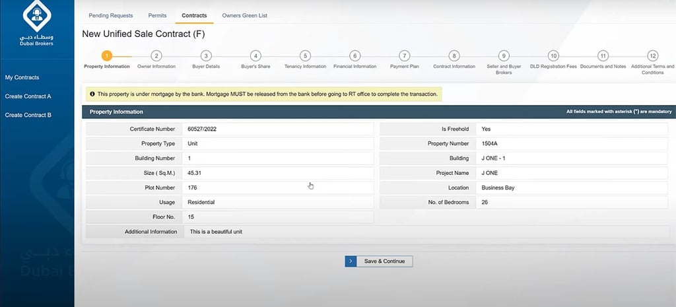Click the Is Freehold value Yes
Image resolution: width=676 pixels, height=307 pixels.
(x=486, y=129)
